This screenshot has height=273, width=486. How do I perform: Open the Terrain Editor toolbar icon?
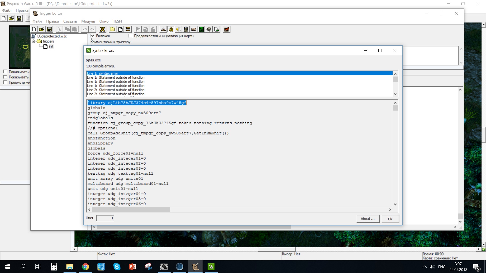click(x=163, y=29)
